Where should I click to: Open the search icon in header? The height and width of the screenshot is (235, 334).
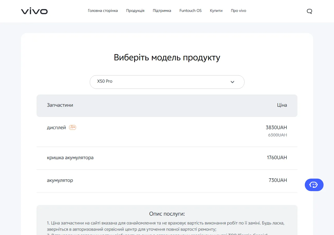pyautogui.click(x=309, y=11)
